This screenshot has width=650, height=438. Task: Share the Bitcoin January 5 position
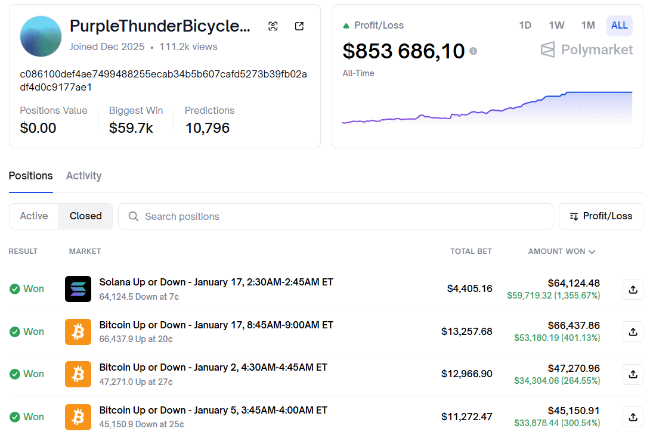[x=633, y=417]
